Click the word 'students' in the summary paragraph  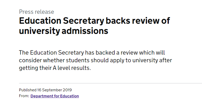[78, 60]
